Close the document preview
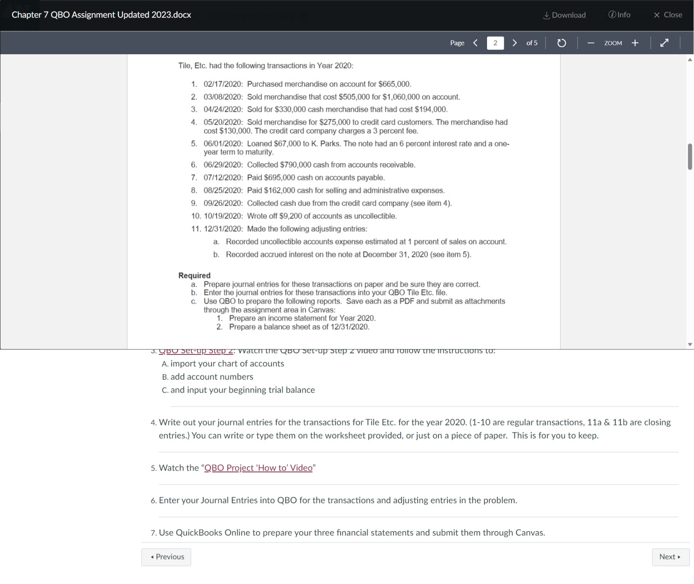 coord(668,15)
